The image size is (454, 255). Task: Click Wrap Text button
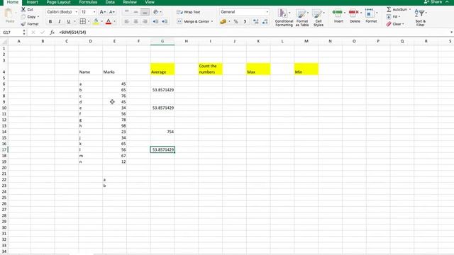click(188, 12)
